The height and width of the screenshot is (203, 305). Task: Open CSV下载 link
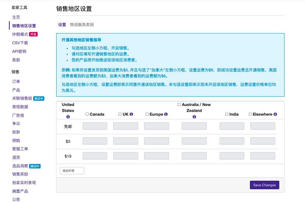tap(20, 43)
